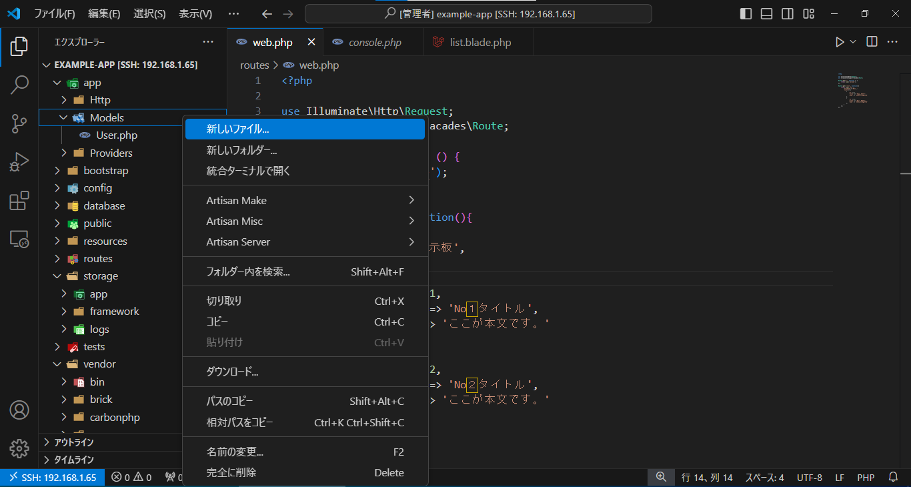The height and width of the screenshot is (487, 911).
Task: Open the Remote Explorer view
Action: tap(19, 239)
